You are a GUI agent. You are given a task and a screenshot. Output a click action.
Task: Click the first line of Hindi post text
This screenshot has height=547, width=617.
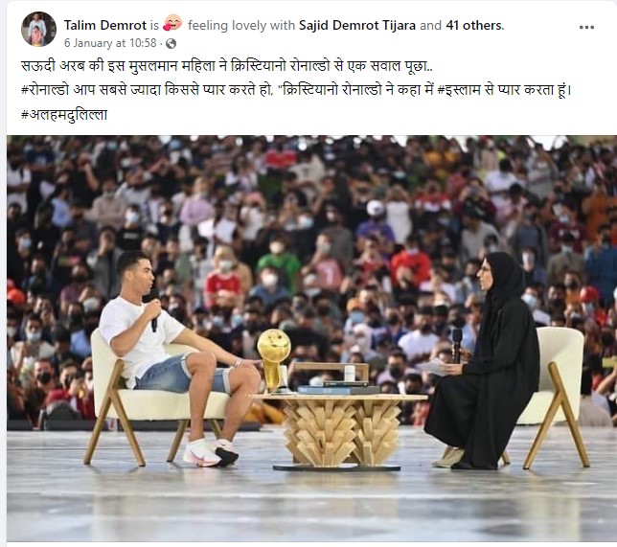[227, 66]
